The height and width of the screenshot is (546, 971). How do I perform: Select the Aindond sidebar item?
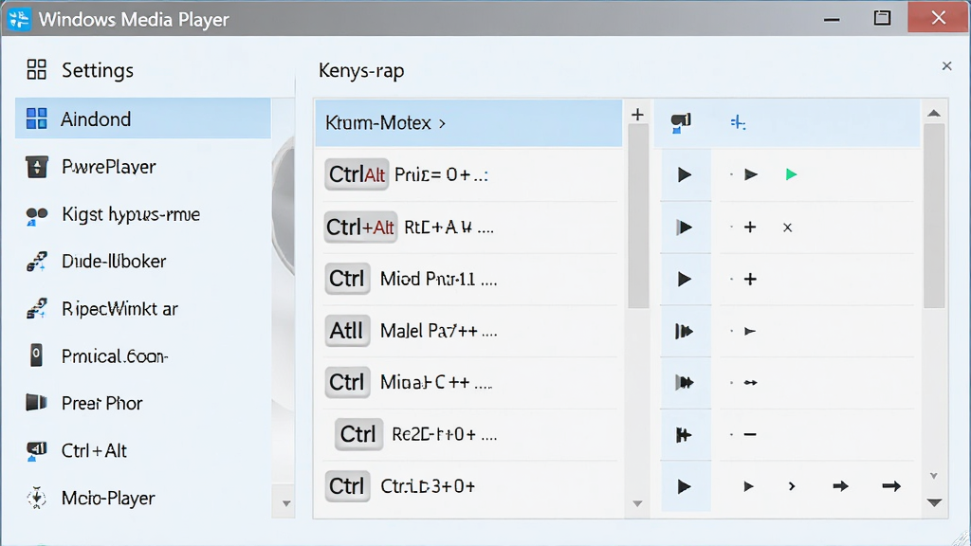[x=143, y=118]
